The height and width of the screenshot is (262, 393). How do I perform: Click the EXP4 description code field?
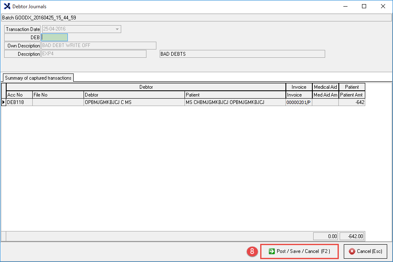(93, 54)
